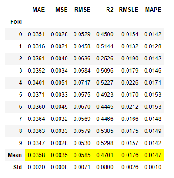Click the fold 5 row index

point(20,95)
